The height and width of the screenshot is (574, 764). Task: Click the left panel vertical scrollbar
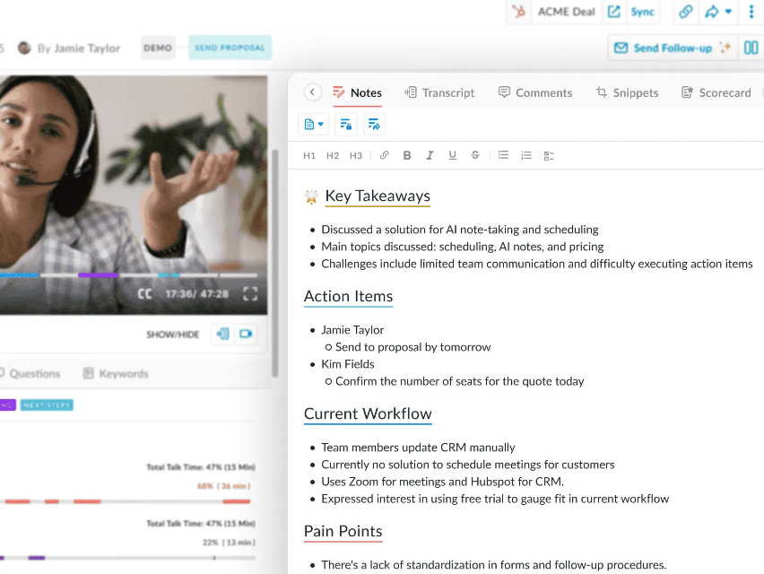click(x=274, y=263)
